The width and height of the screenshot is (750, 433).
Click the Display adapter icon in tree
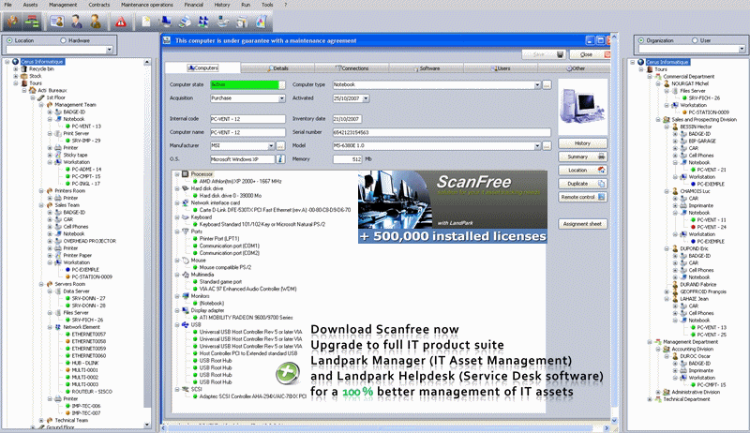coord(185,310)
